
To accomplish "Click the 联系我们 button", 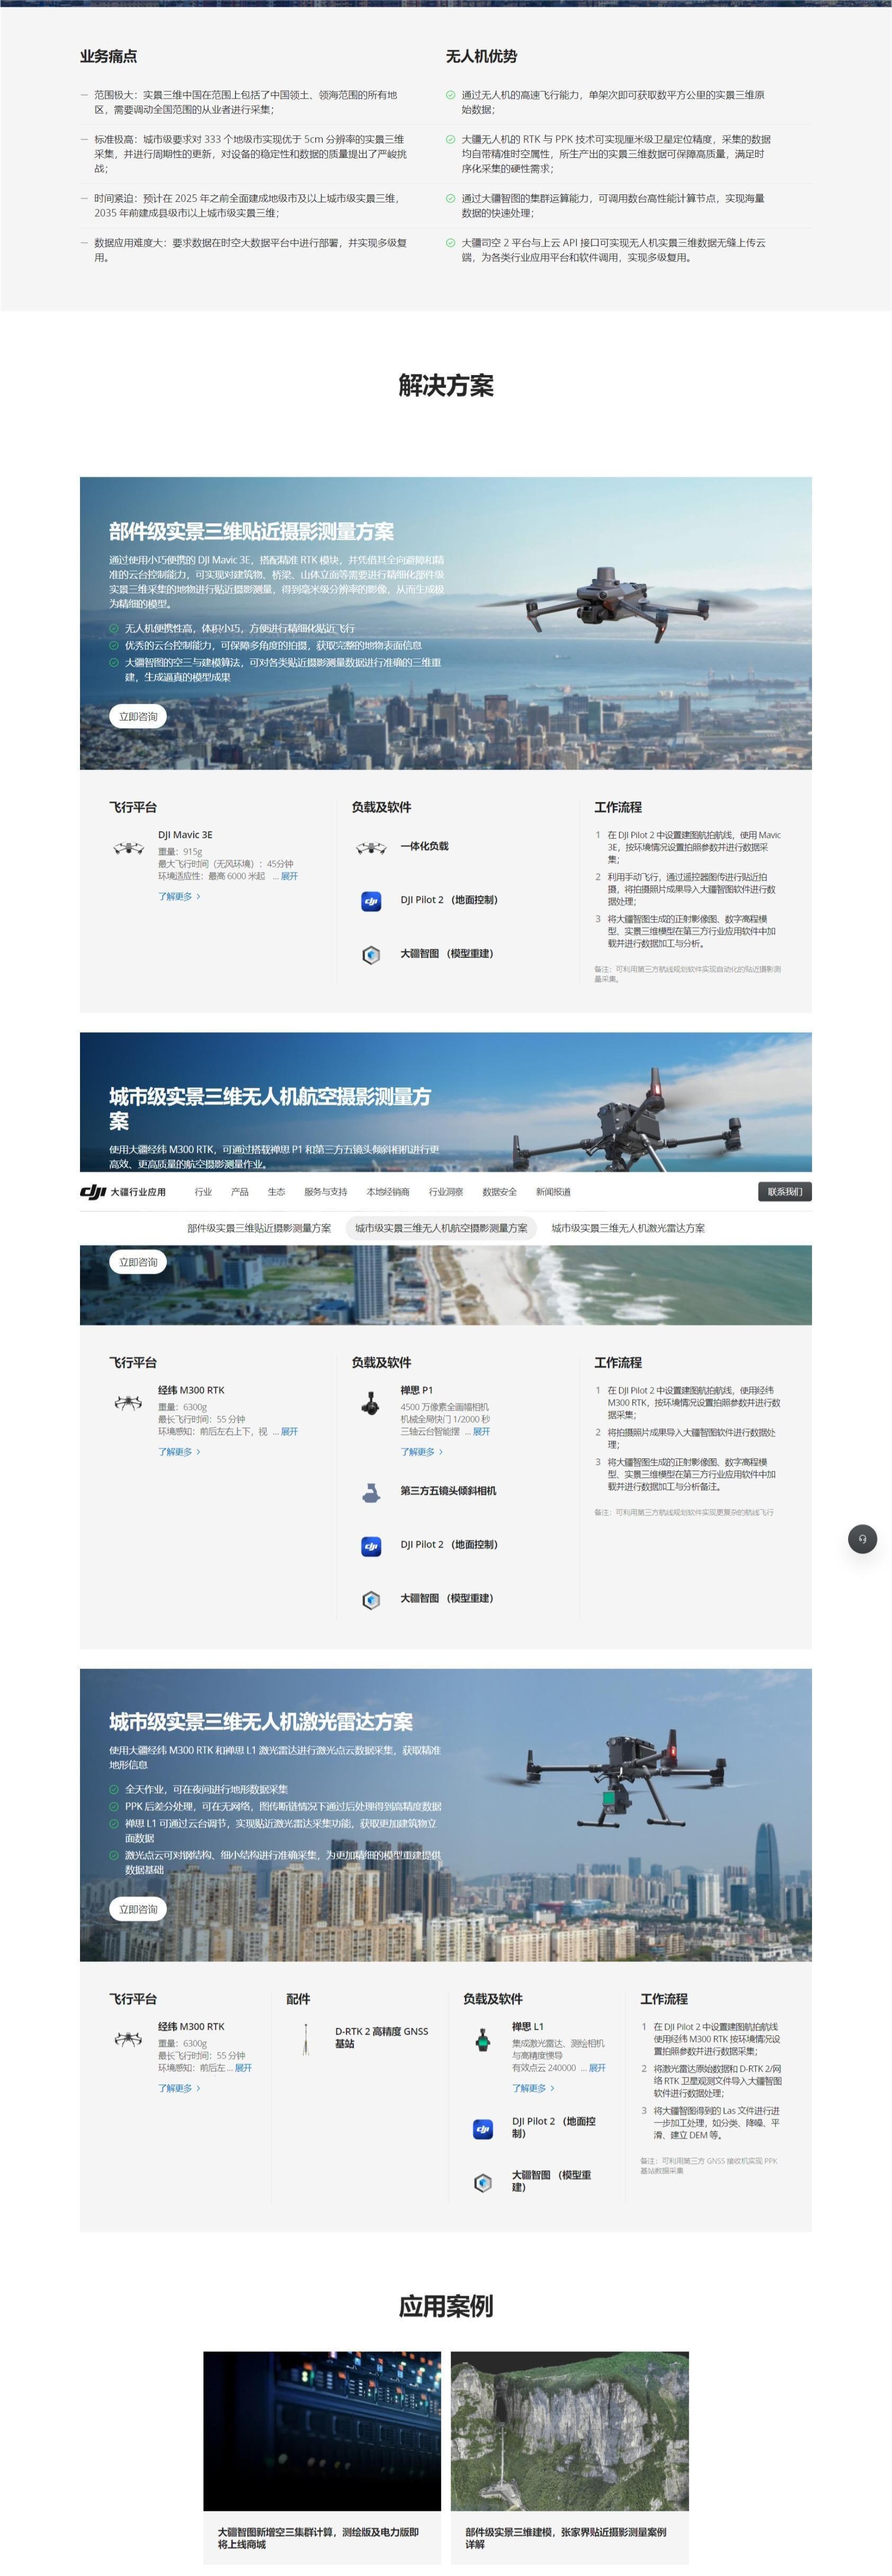I will pyautogui.click(x=785, y=1192).
